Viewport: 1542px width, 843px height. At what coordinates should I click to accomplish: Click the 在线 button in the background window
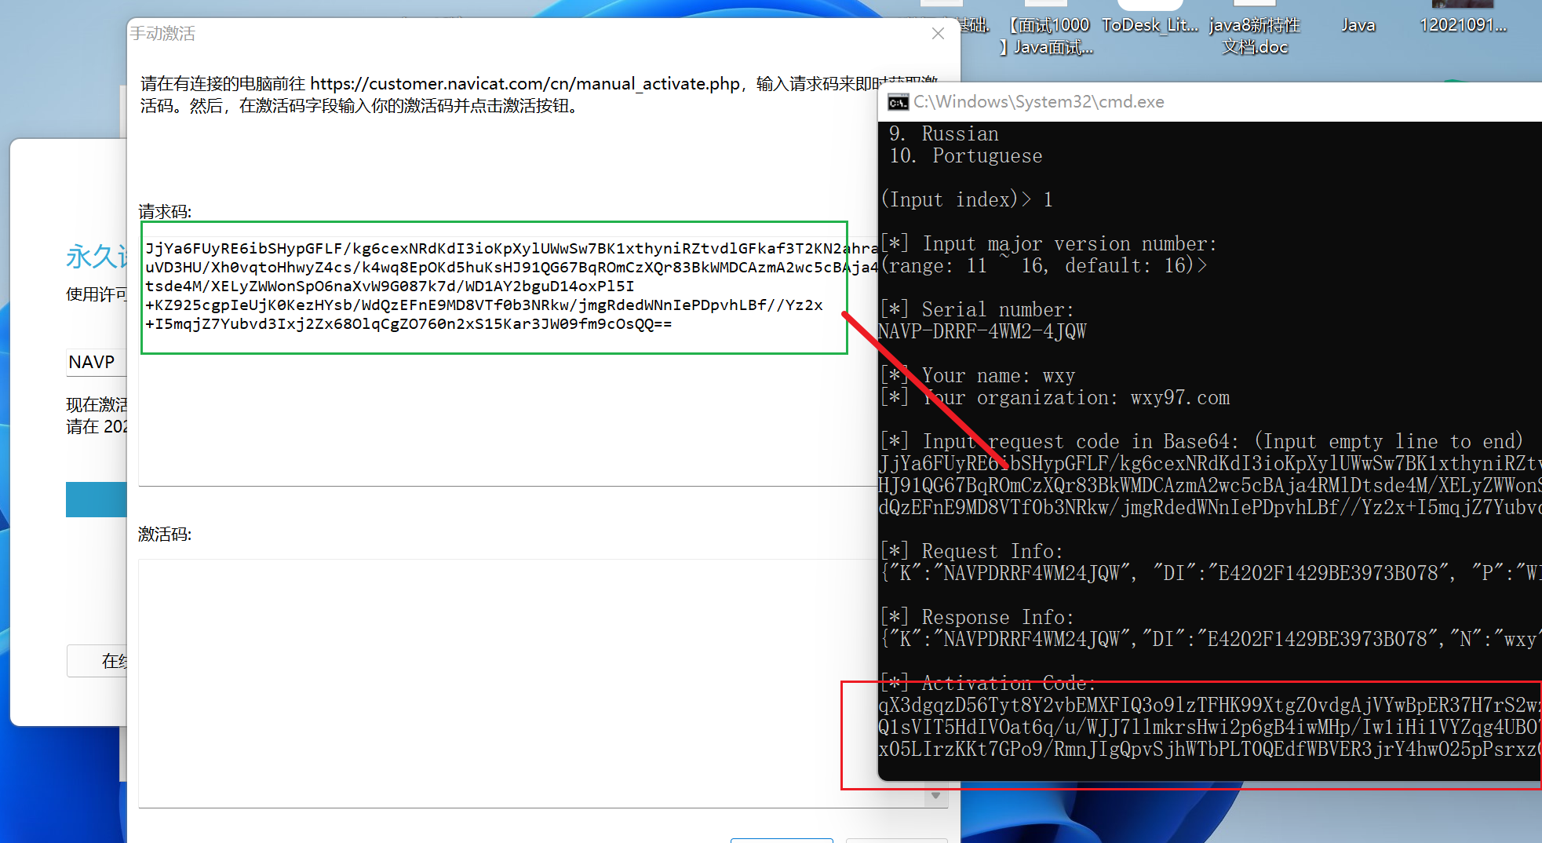coord(98,661)
